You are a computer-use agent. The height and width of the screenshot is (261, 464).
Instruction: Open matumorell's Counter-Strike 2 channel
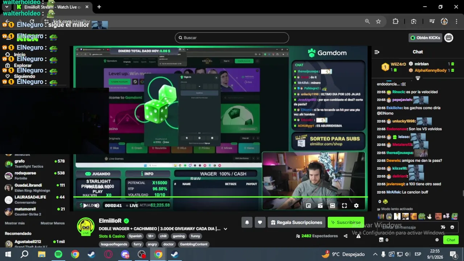coord(34,211)
